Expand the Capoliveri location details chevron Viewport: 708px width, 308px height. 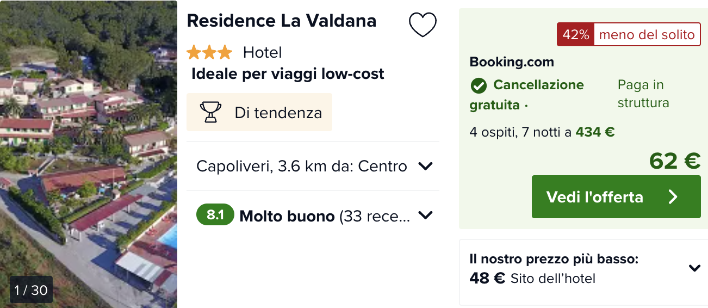425,166
